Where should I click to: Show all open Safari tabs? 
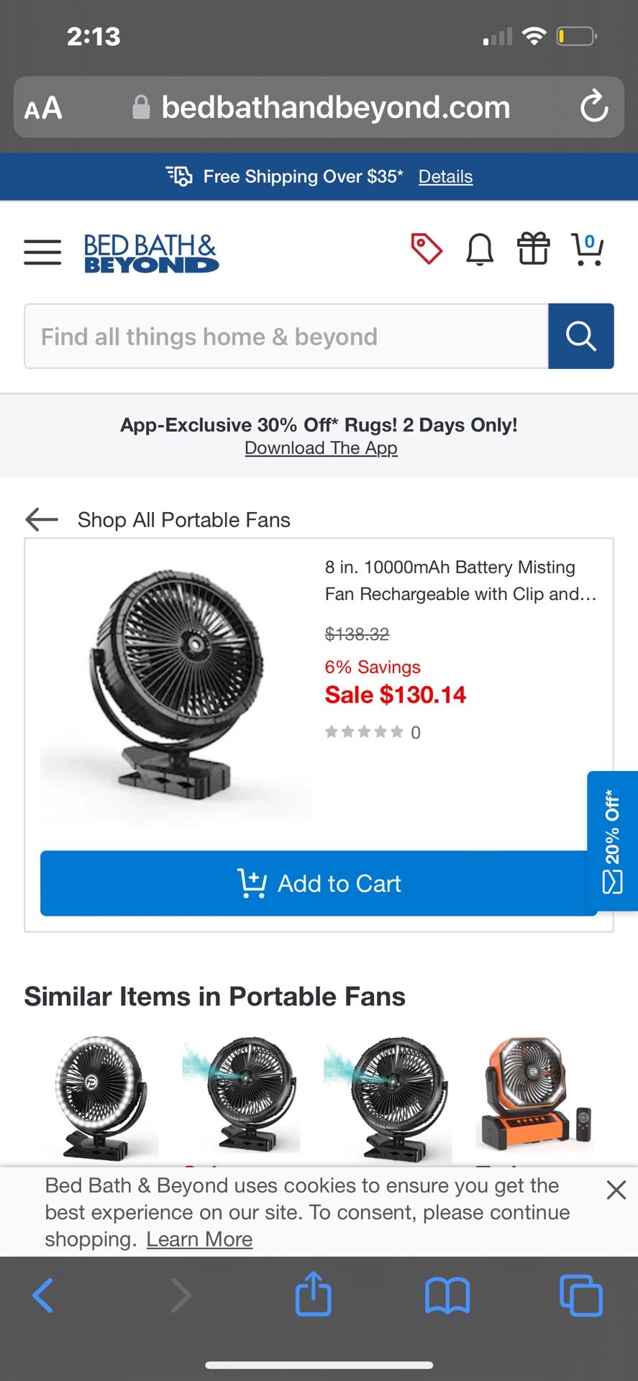pos(580,1295)
